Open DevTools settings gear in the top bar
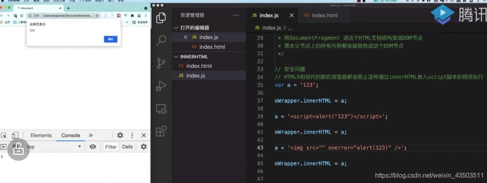Screen dimensions: 487x183 tap(120, 136)
